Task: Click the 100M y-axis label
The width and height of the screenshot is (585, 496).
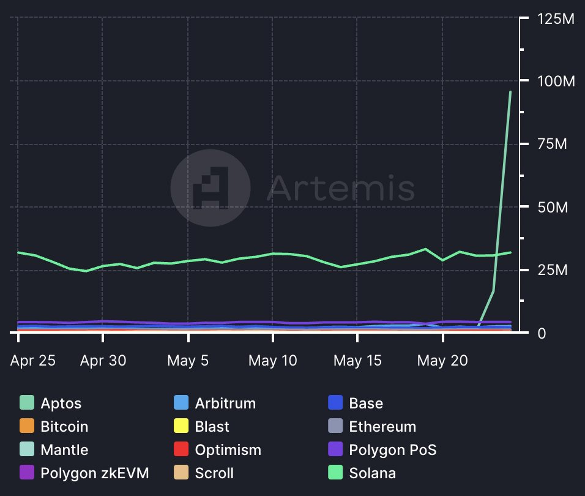Action: pyautogui.click(x=556, y=81)
